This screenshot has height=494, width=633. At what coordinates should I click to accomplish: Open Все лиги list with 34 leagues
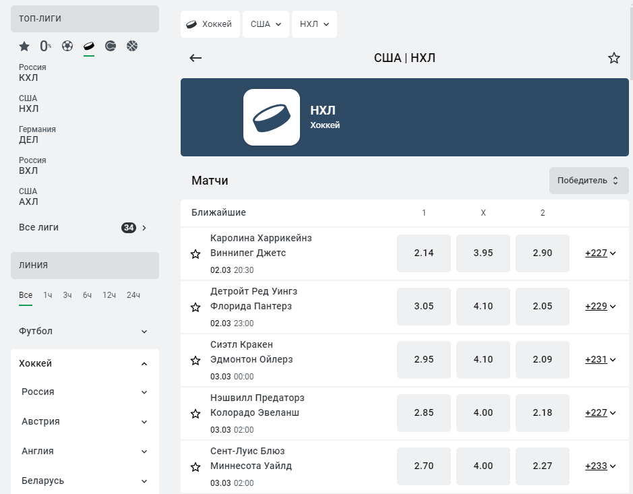(x=83, y=228)
